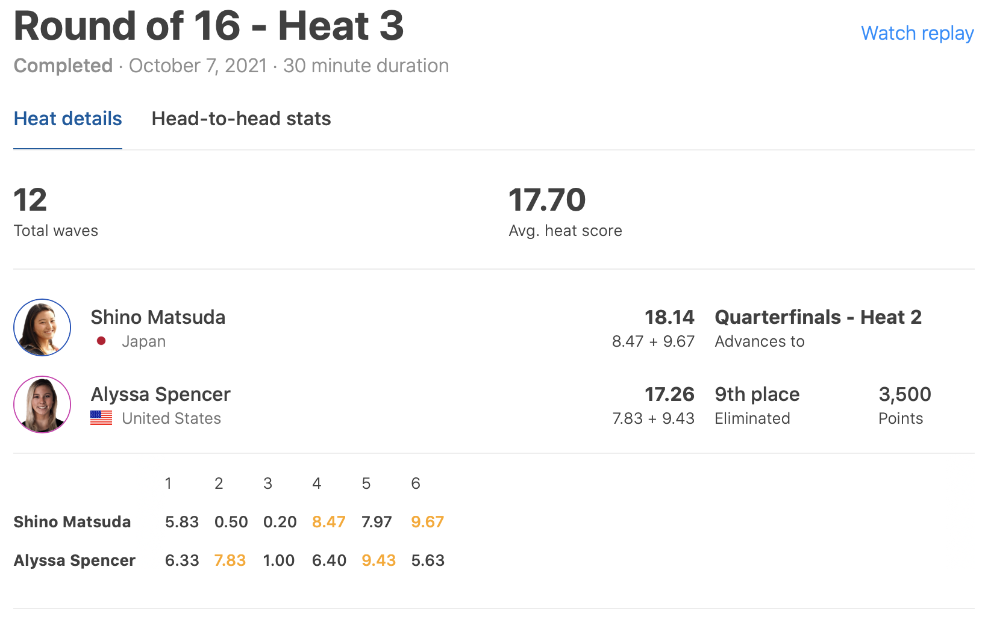Click the 3,500 points value
The height and width of the screenshot is (620, 988).
904,394
